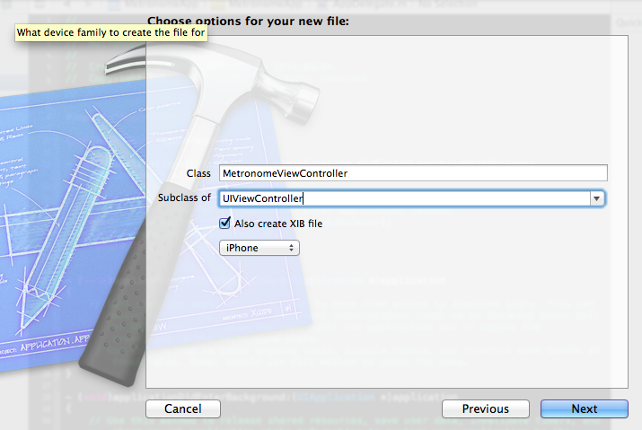Click the Next button
The width and height of the screenshot is (642, 430).
585,408
